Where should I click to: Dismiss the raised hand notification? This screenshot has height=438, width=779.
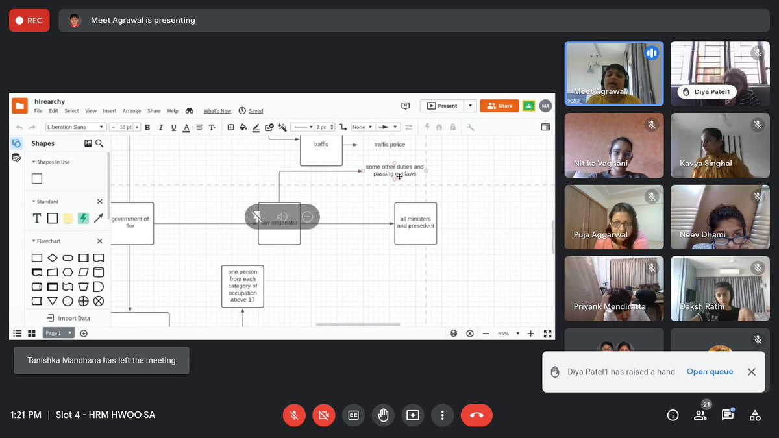click(751, 372)
